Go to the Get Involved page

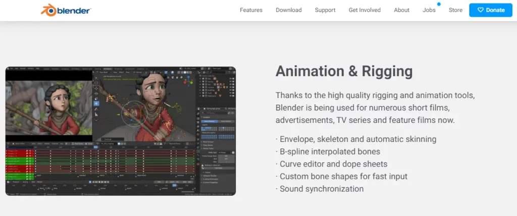pos(365,10)
